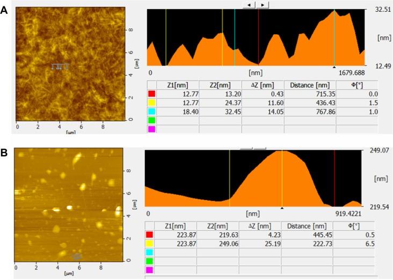Select the red marker swatch in table A

click(x=151, y=94)
